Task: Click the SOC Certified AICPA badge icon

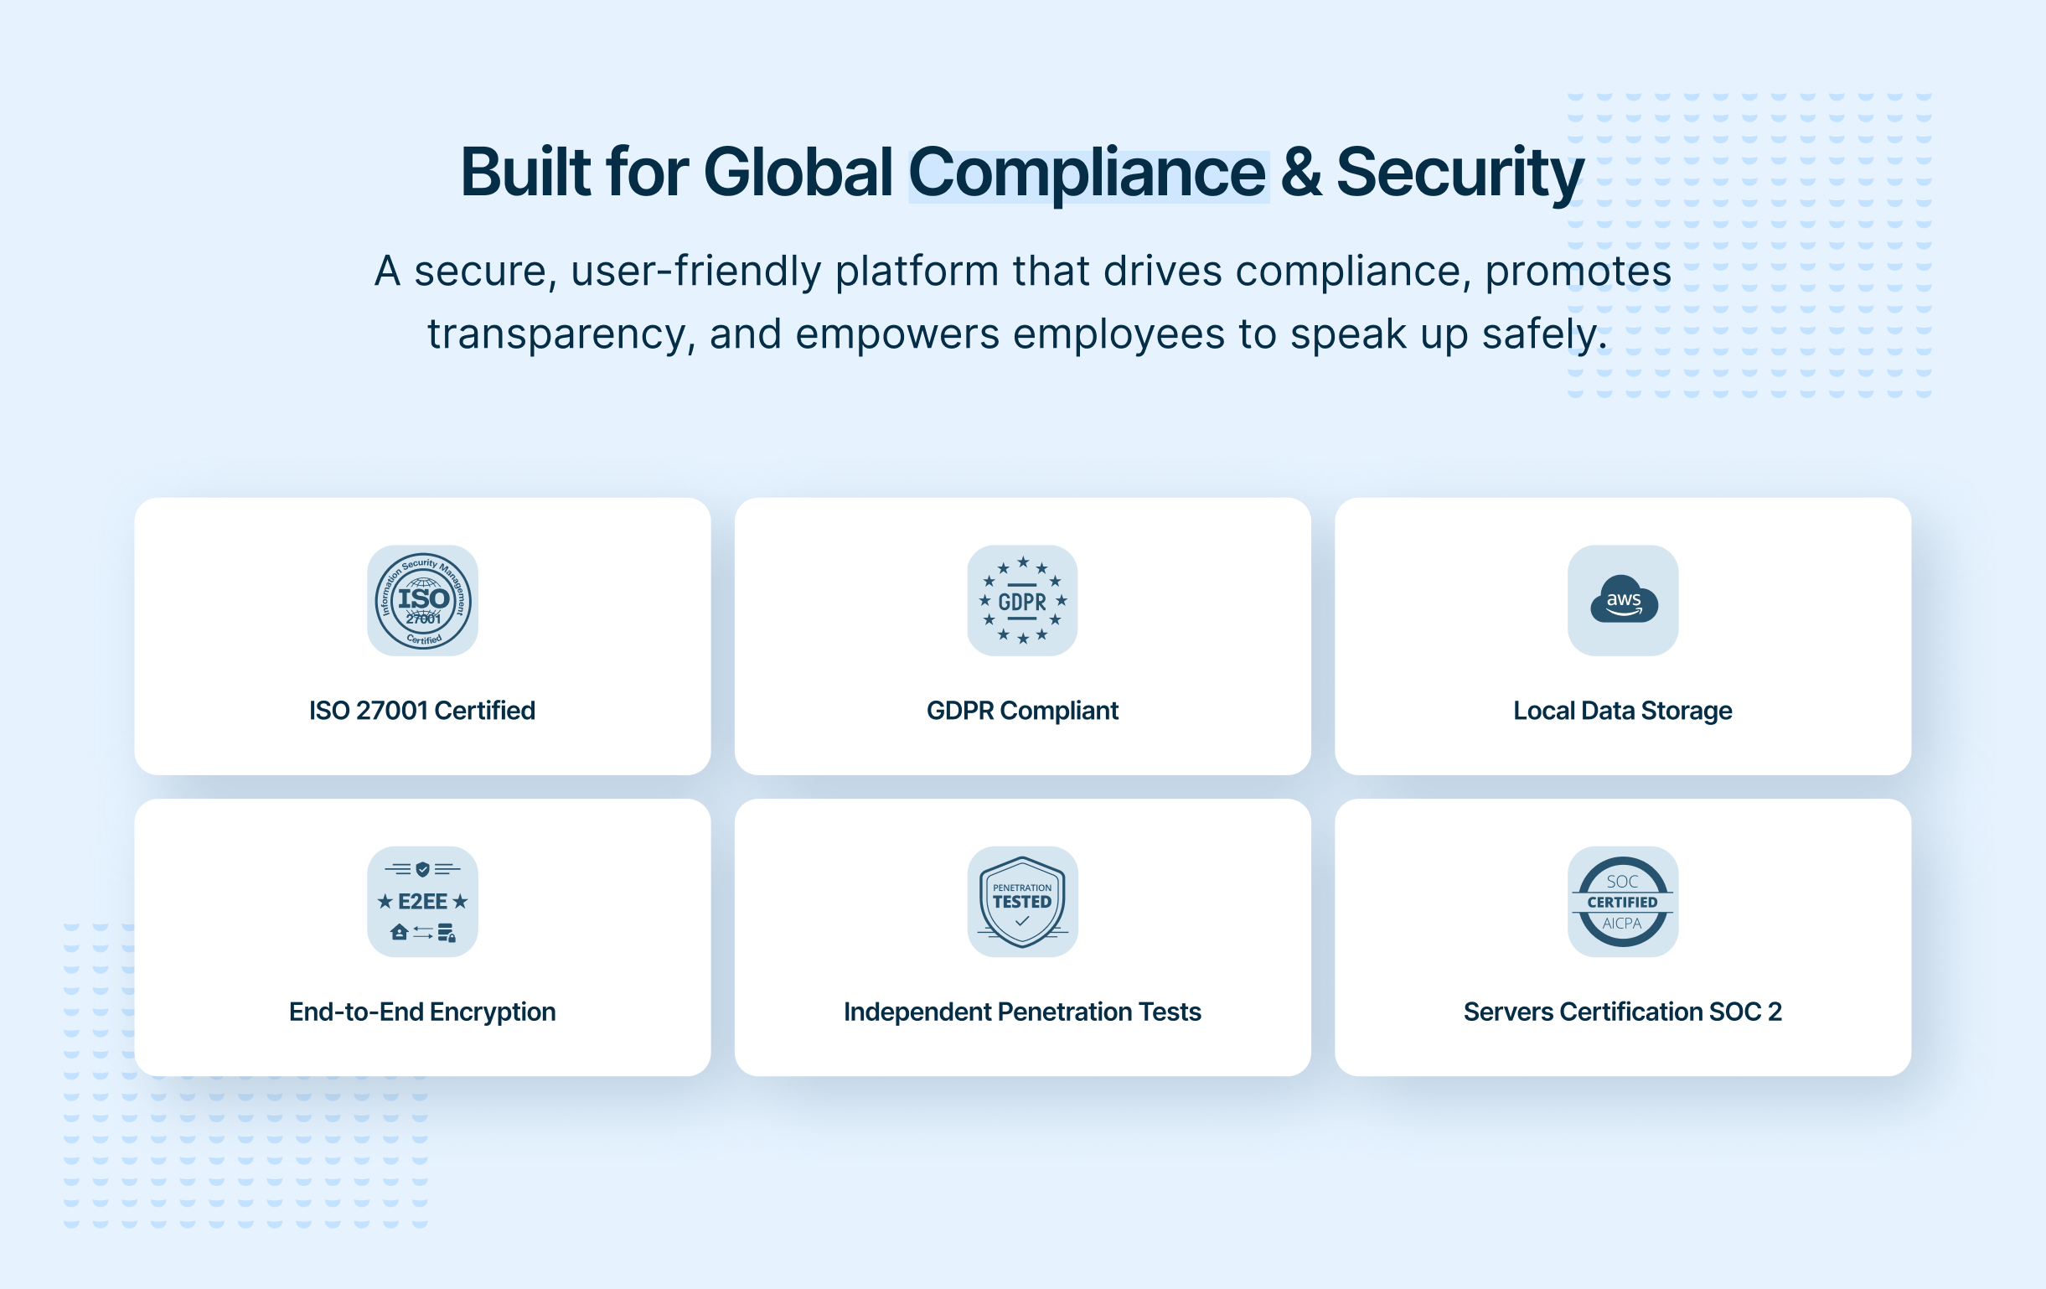Action: click(1622, 902)
